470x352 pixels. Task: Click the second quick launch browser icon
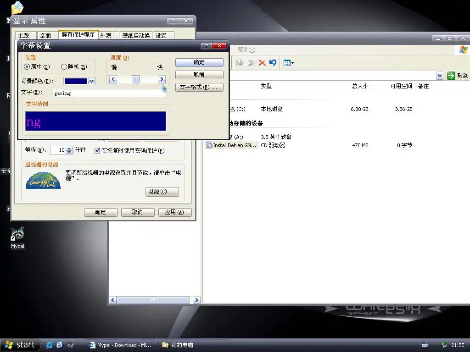point(60,345)
